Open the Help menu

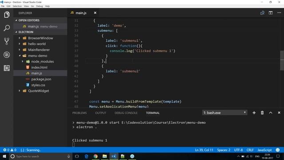coord(47,6)
